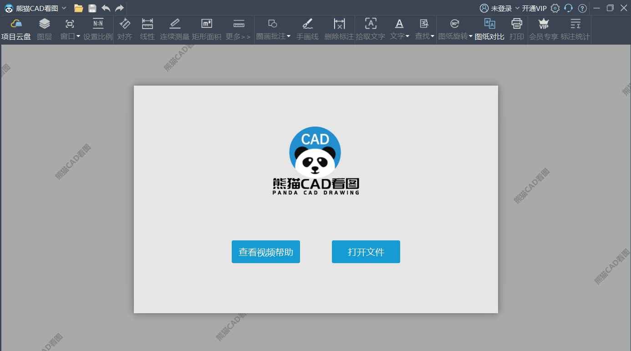The width and height of the screenshot is (631, 351).
Task: Select the 拾取文字 pick text tool
Action: [371, 30]
